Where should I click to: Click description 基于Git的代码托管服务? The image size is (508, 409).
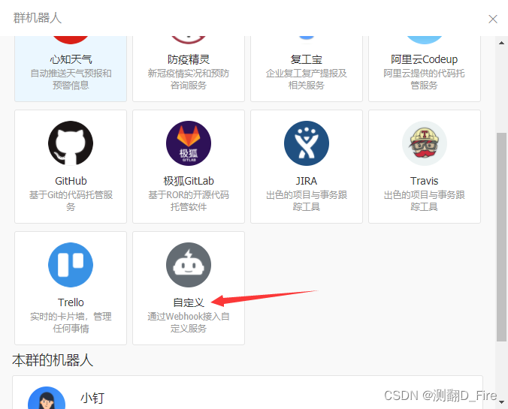(x=71, y=200)
